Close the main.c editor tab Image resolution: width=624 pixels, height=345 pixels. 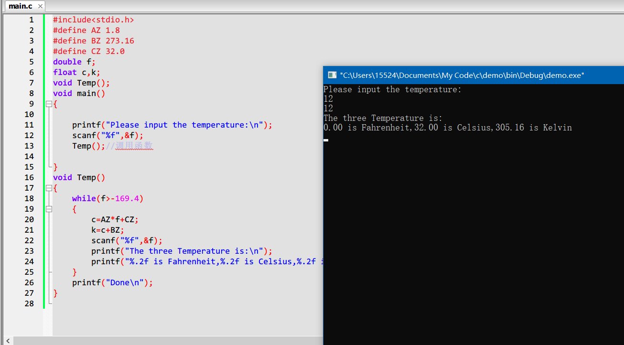pos(40,7)
